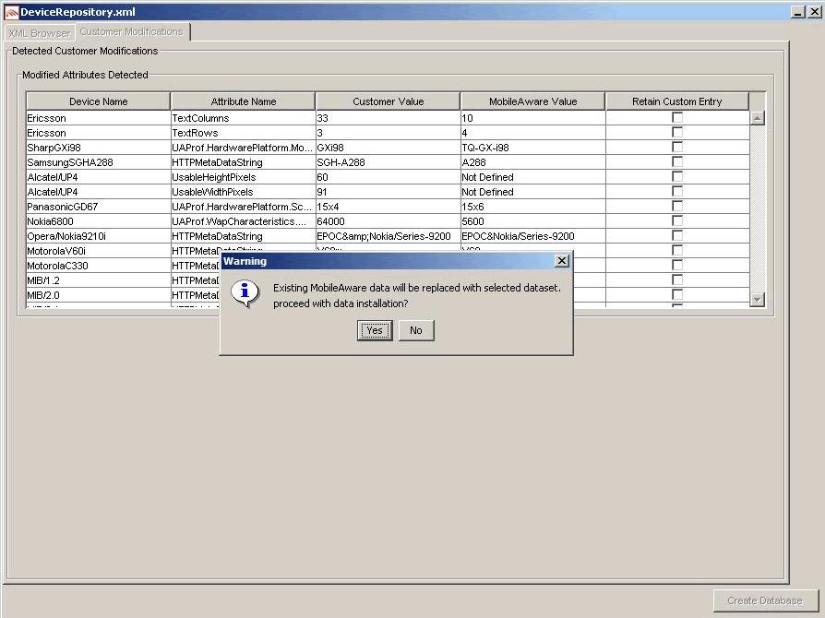Click the Customer Value column header
Screen dimensions: 825x618
coord(388,101)
